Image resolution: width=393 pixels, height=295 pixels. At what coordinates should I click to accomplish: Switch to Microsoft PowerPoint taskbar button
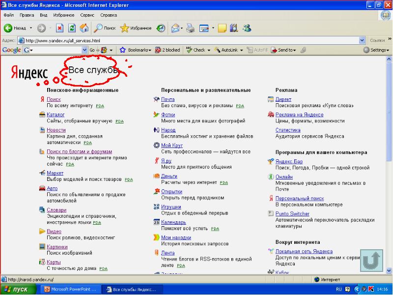click(x=71, y=290)
